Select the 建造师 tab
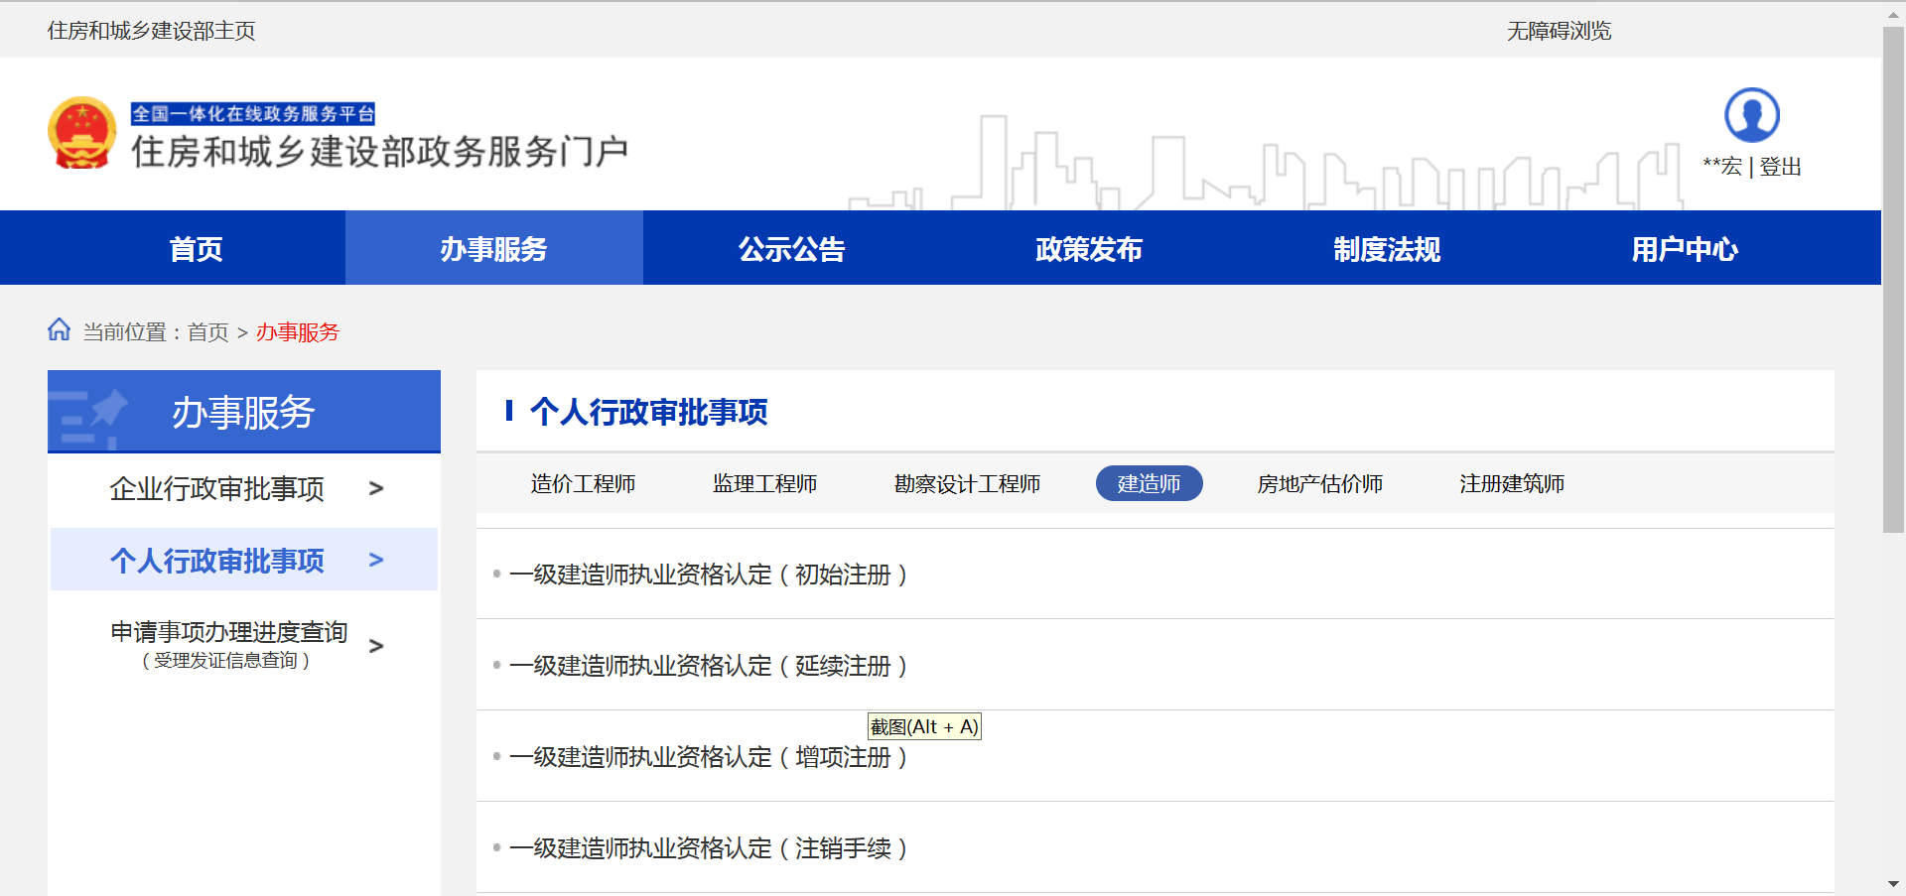Image resolution: width=1906 pixels, height=896 pixels. point(1150,483)
